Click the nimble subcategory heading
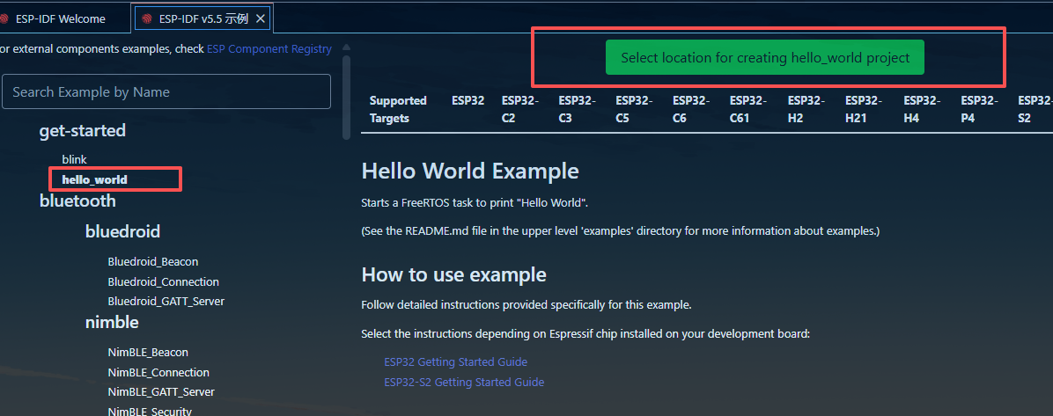This screenshot has height=416, width=1053. point(112,322)
